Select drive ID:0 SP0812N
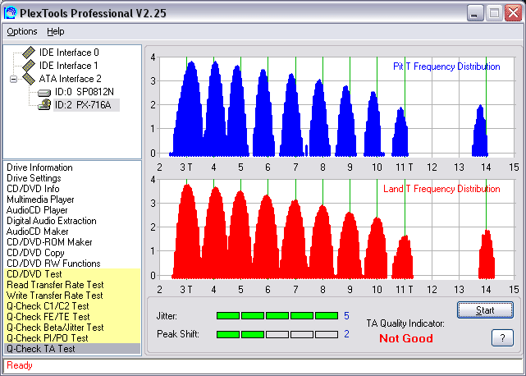 [x=85, y=92]
